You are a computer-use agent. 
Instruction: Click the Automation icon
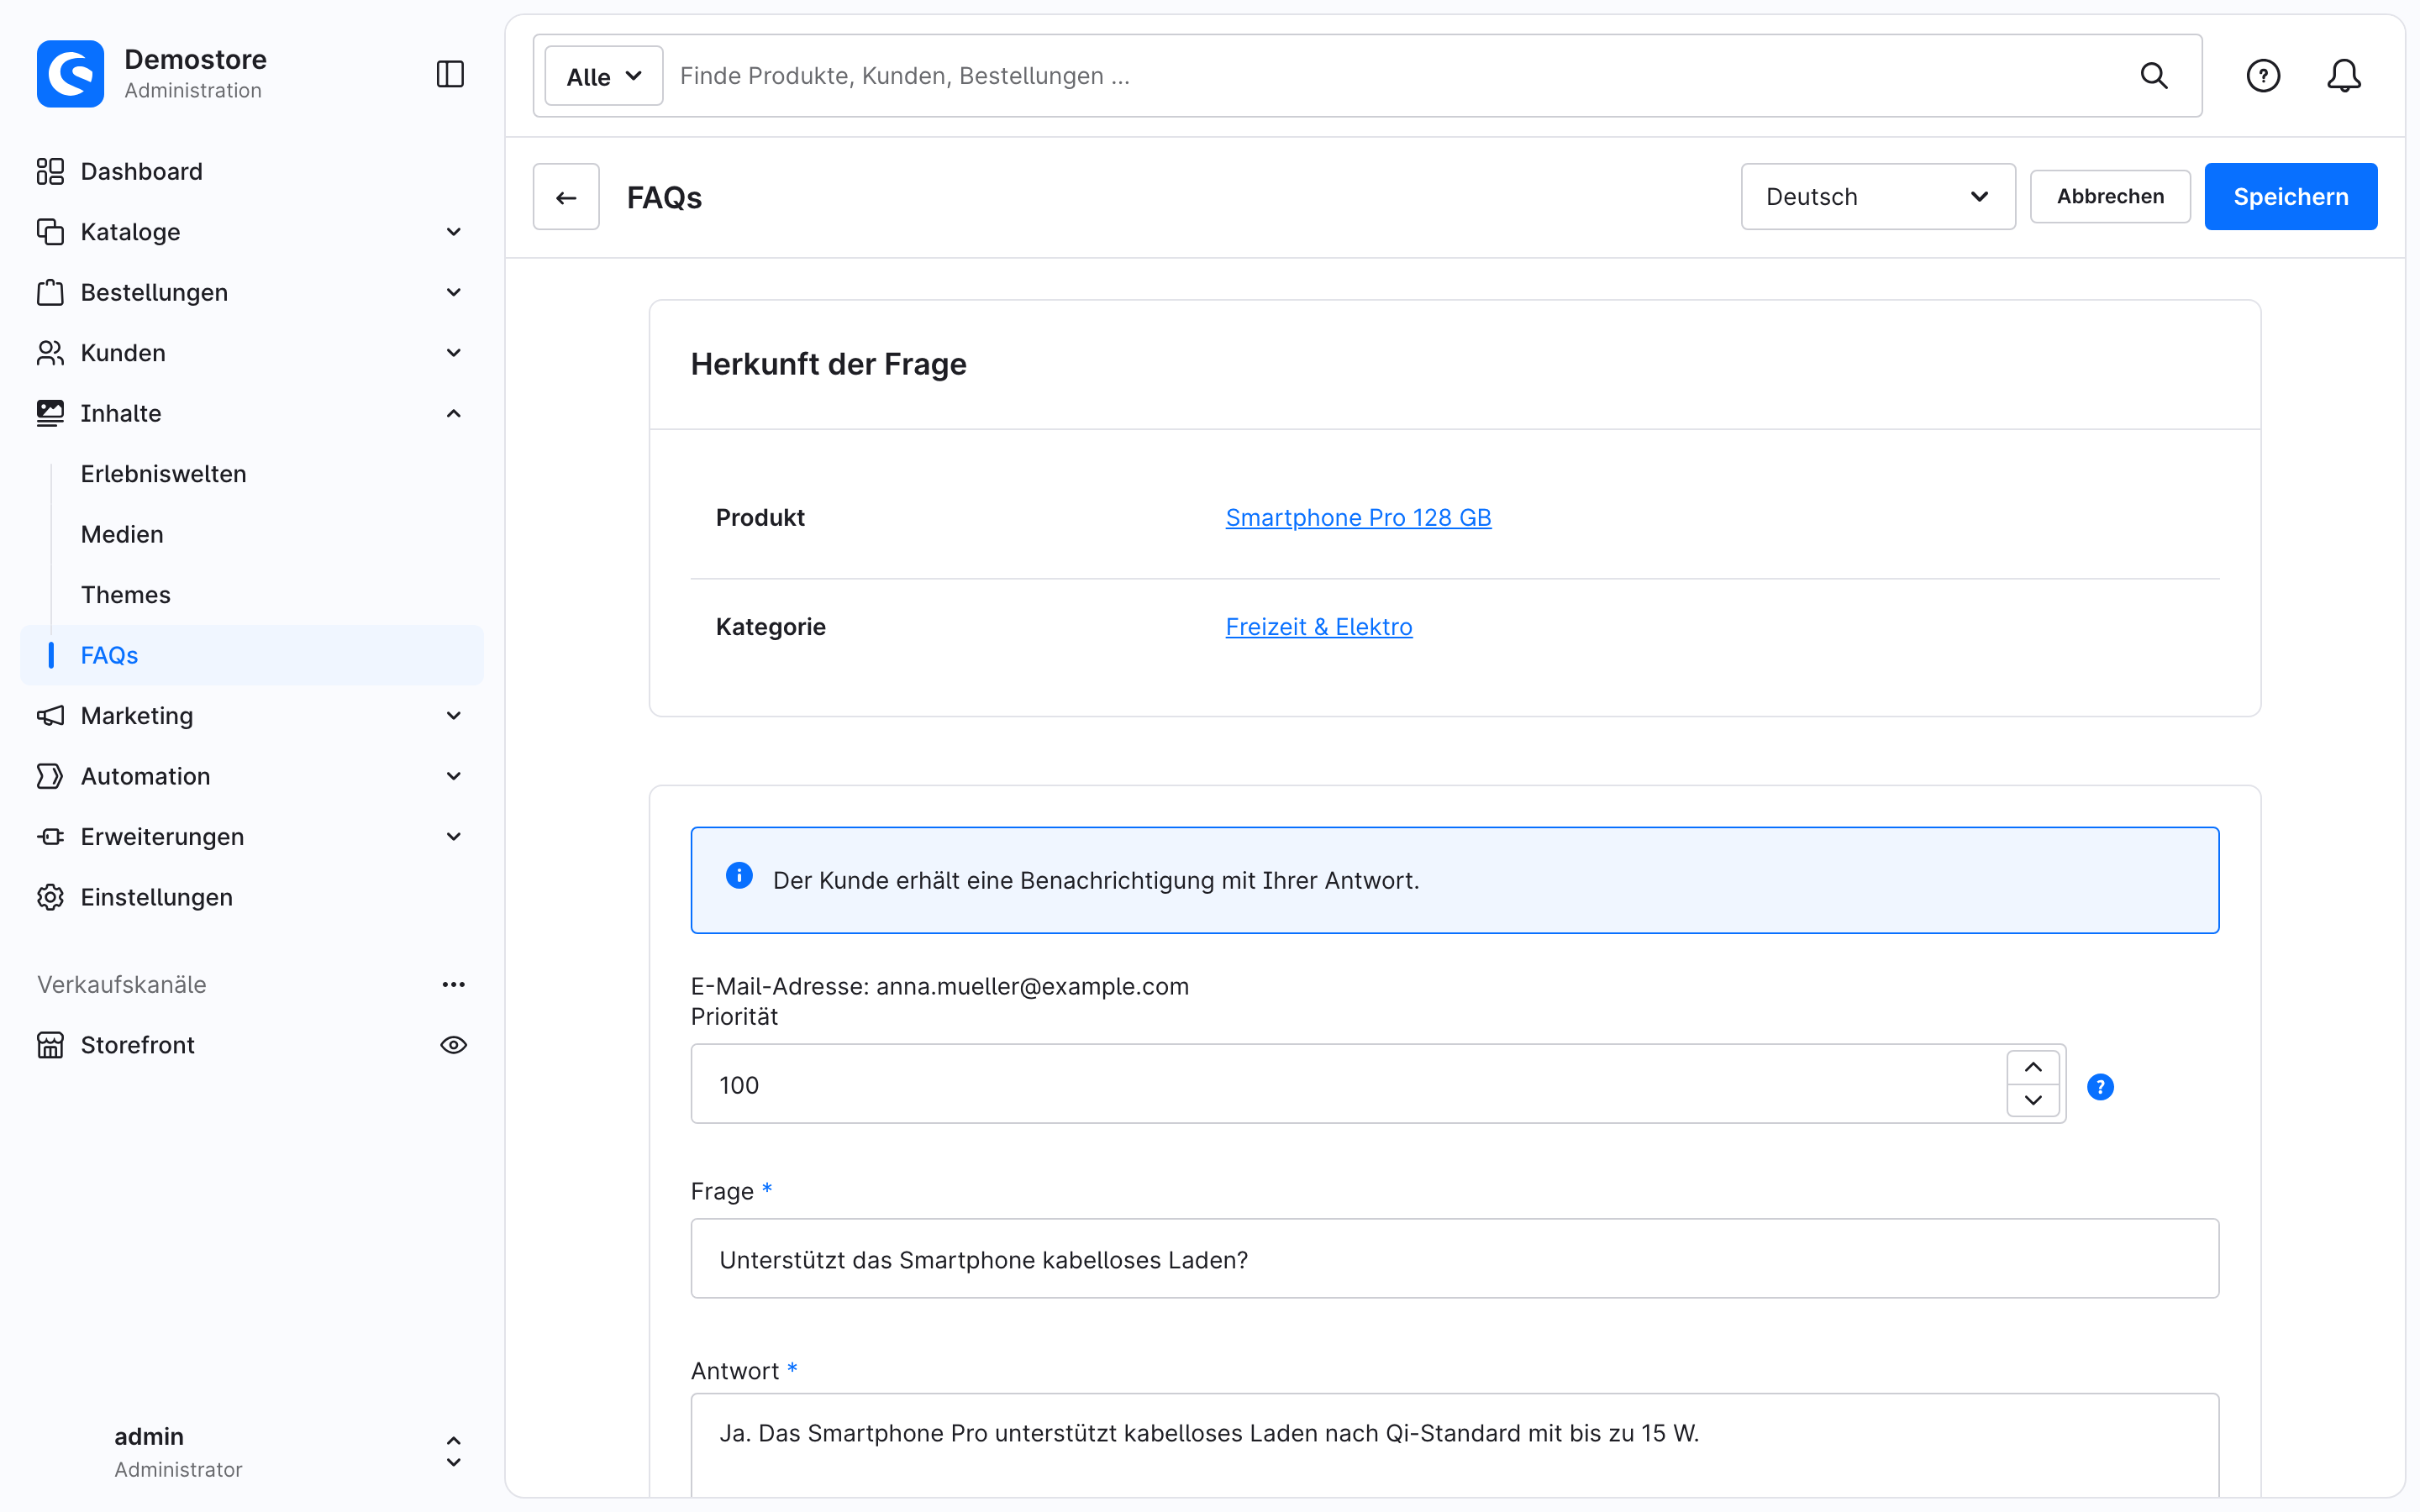(x=50, y=776)
